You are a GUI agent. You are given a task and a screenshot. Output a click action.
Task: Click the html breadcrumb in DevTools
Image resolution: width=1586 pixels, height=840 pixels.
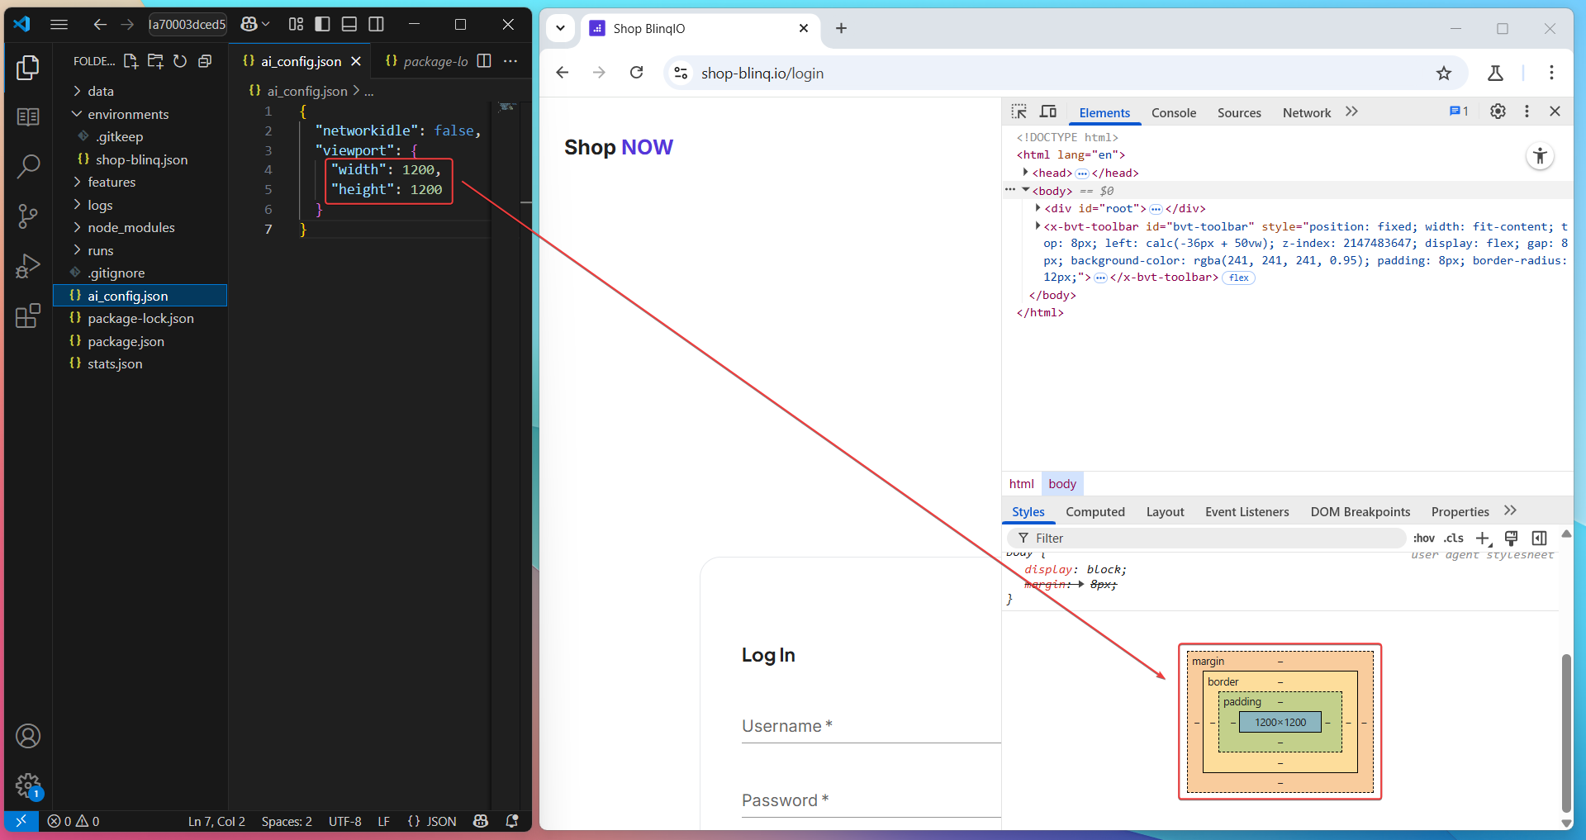click(1021, 484)
